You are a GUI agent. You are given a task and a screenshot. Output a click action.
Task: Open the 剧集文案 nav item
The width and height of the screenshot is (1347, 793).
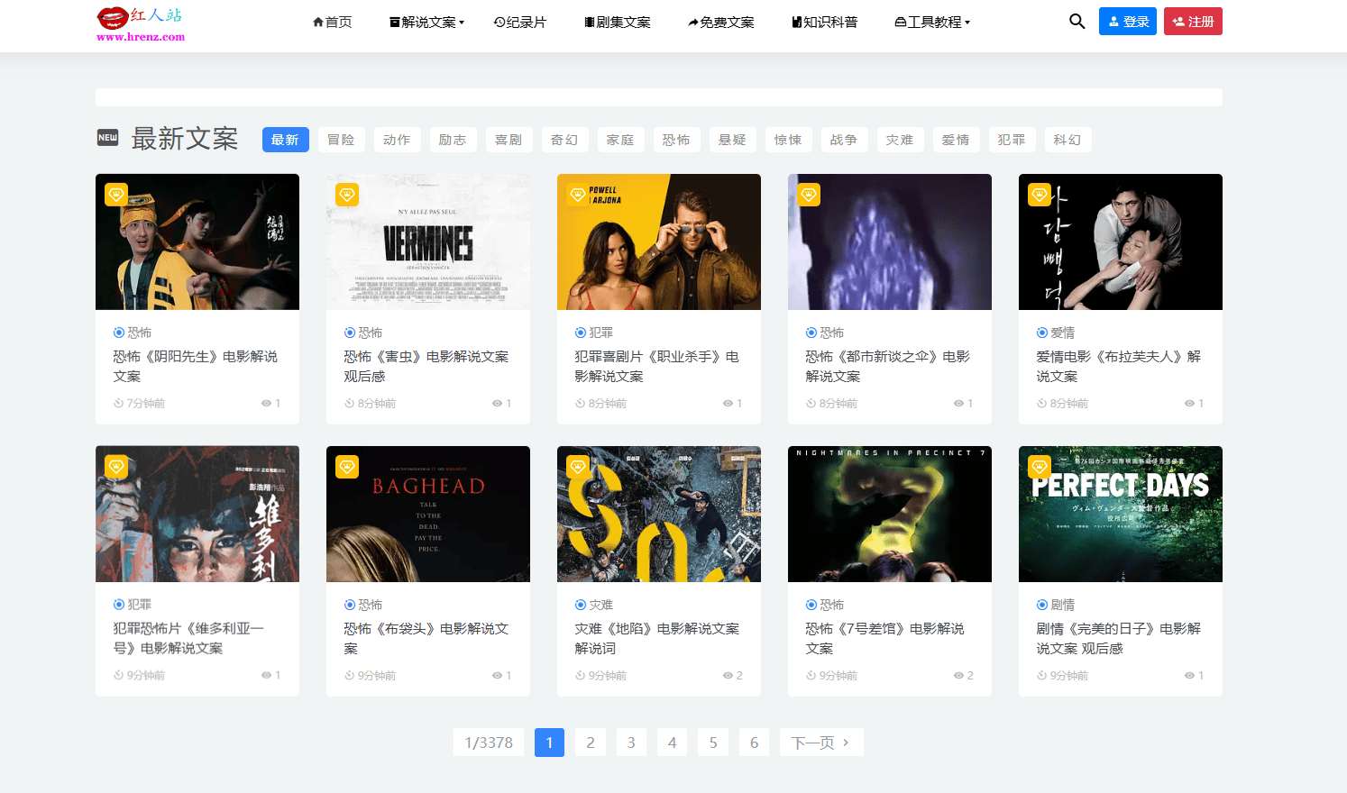pos(618,22)
